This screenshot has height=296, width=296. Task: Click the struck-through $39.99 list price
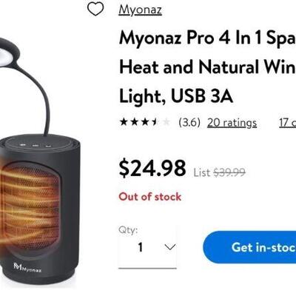[229, 172]
